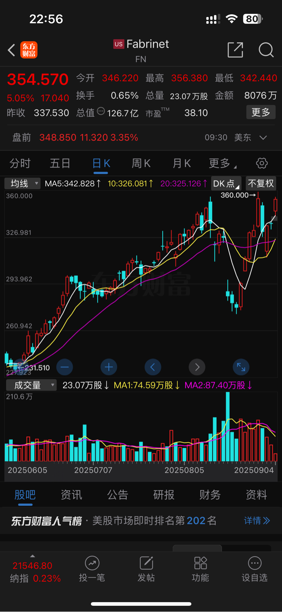
Task: Open chart settings gear icon
Action: (x=262, y=163)
